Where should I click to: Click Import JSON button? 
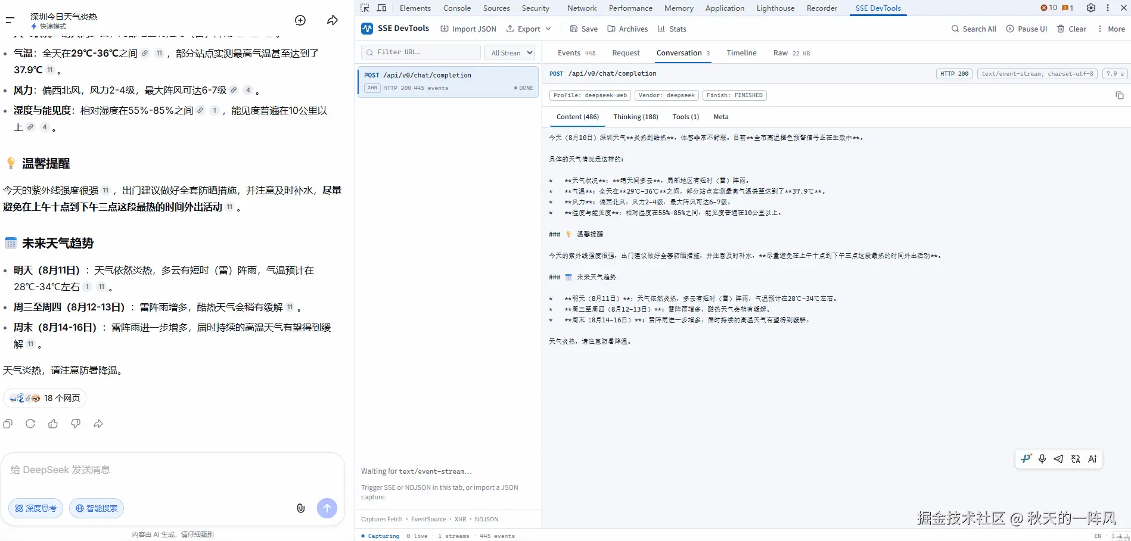[468, 29]
